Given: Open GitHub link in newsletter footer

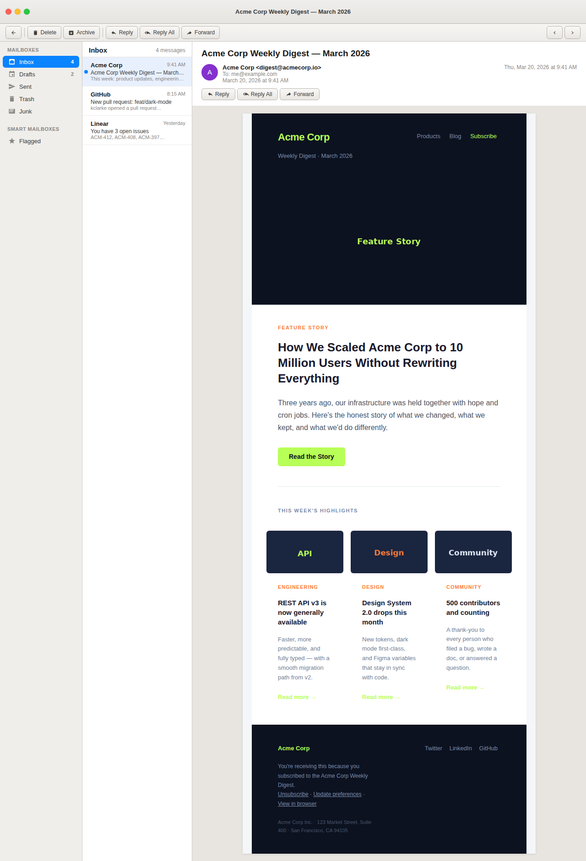Looking at the screenshot, I should pyautogui.click(x=488, y=748).
